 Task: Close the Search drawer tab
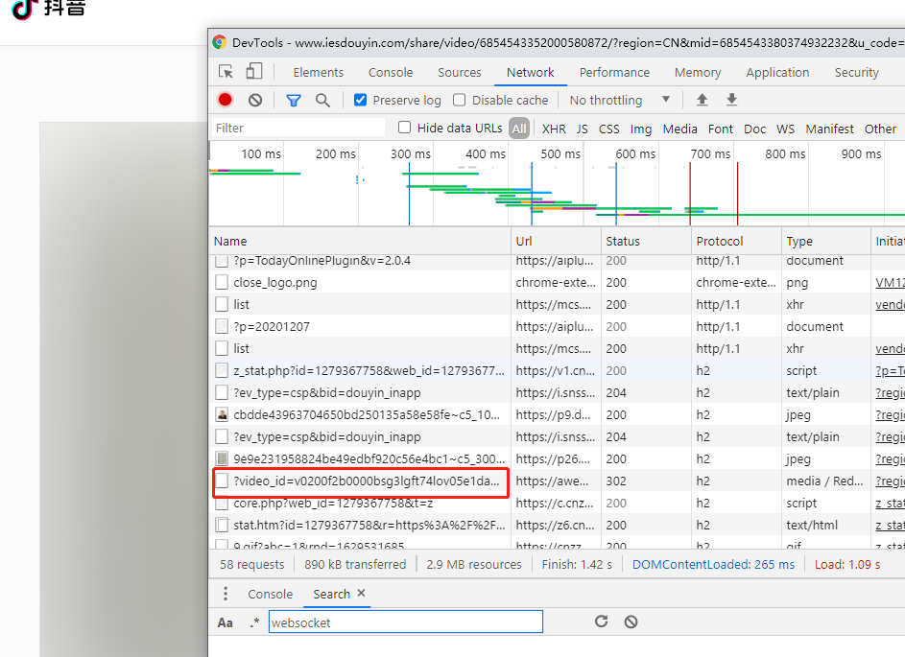point(361,593)
